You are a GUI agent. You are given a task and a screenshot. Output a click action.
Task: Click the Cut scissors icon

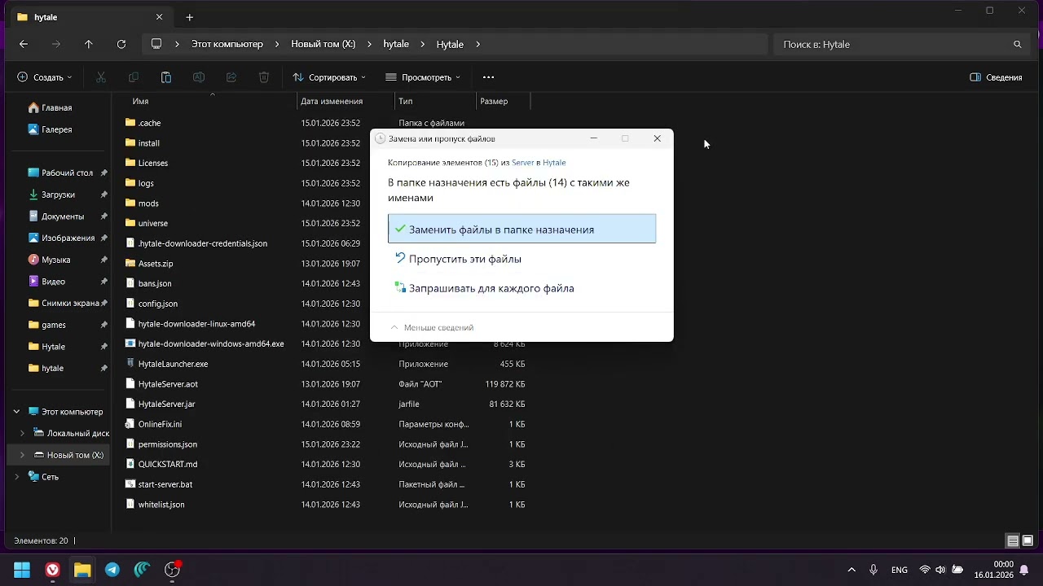[x=101, y=77]
